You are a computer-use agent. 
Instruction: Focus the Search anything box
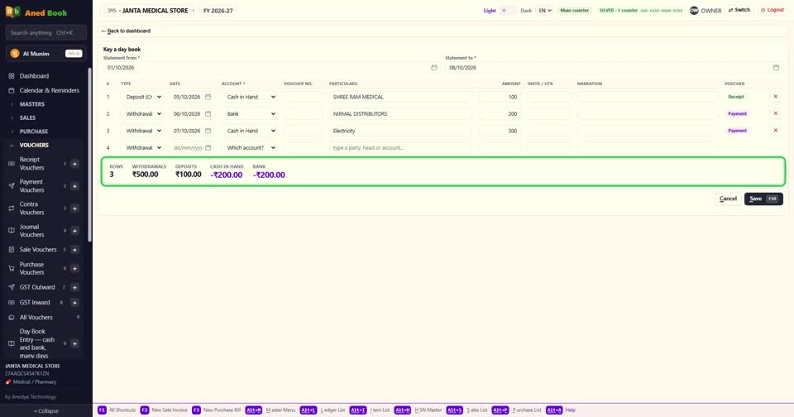pyautogui.click(x=45, y=32)
